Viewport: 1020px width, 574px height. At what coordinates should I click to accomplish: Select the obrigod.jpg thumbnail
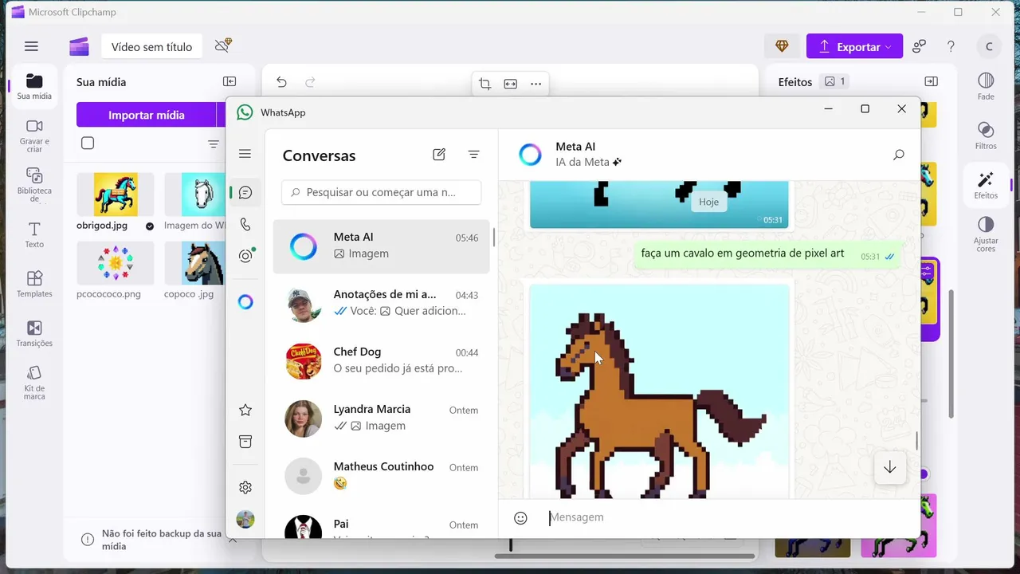click(x=116, y=195)
